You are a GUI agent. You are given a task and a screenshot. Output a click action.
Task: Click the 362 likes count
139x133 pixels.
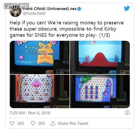[21, 123]
